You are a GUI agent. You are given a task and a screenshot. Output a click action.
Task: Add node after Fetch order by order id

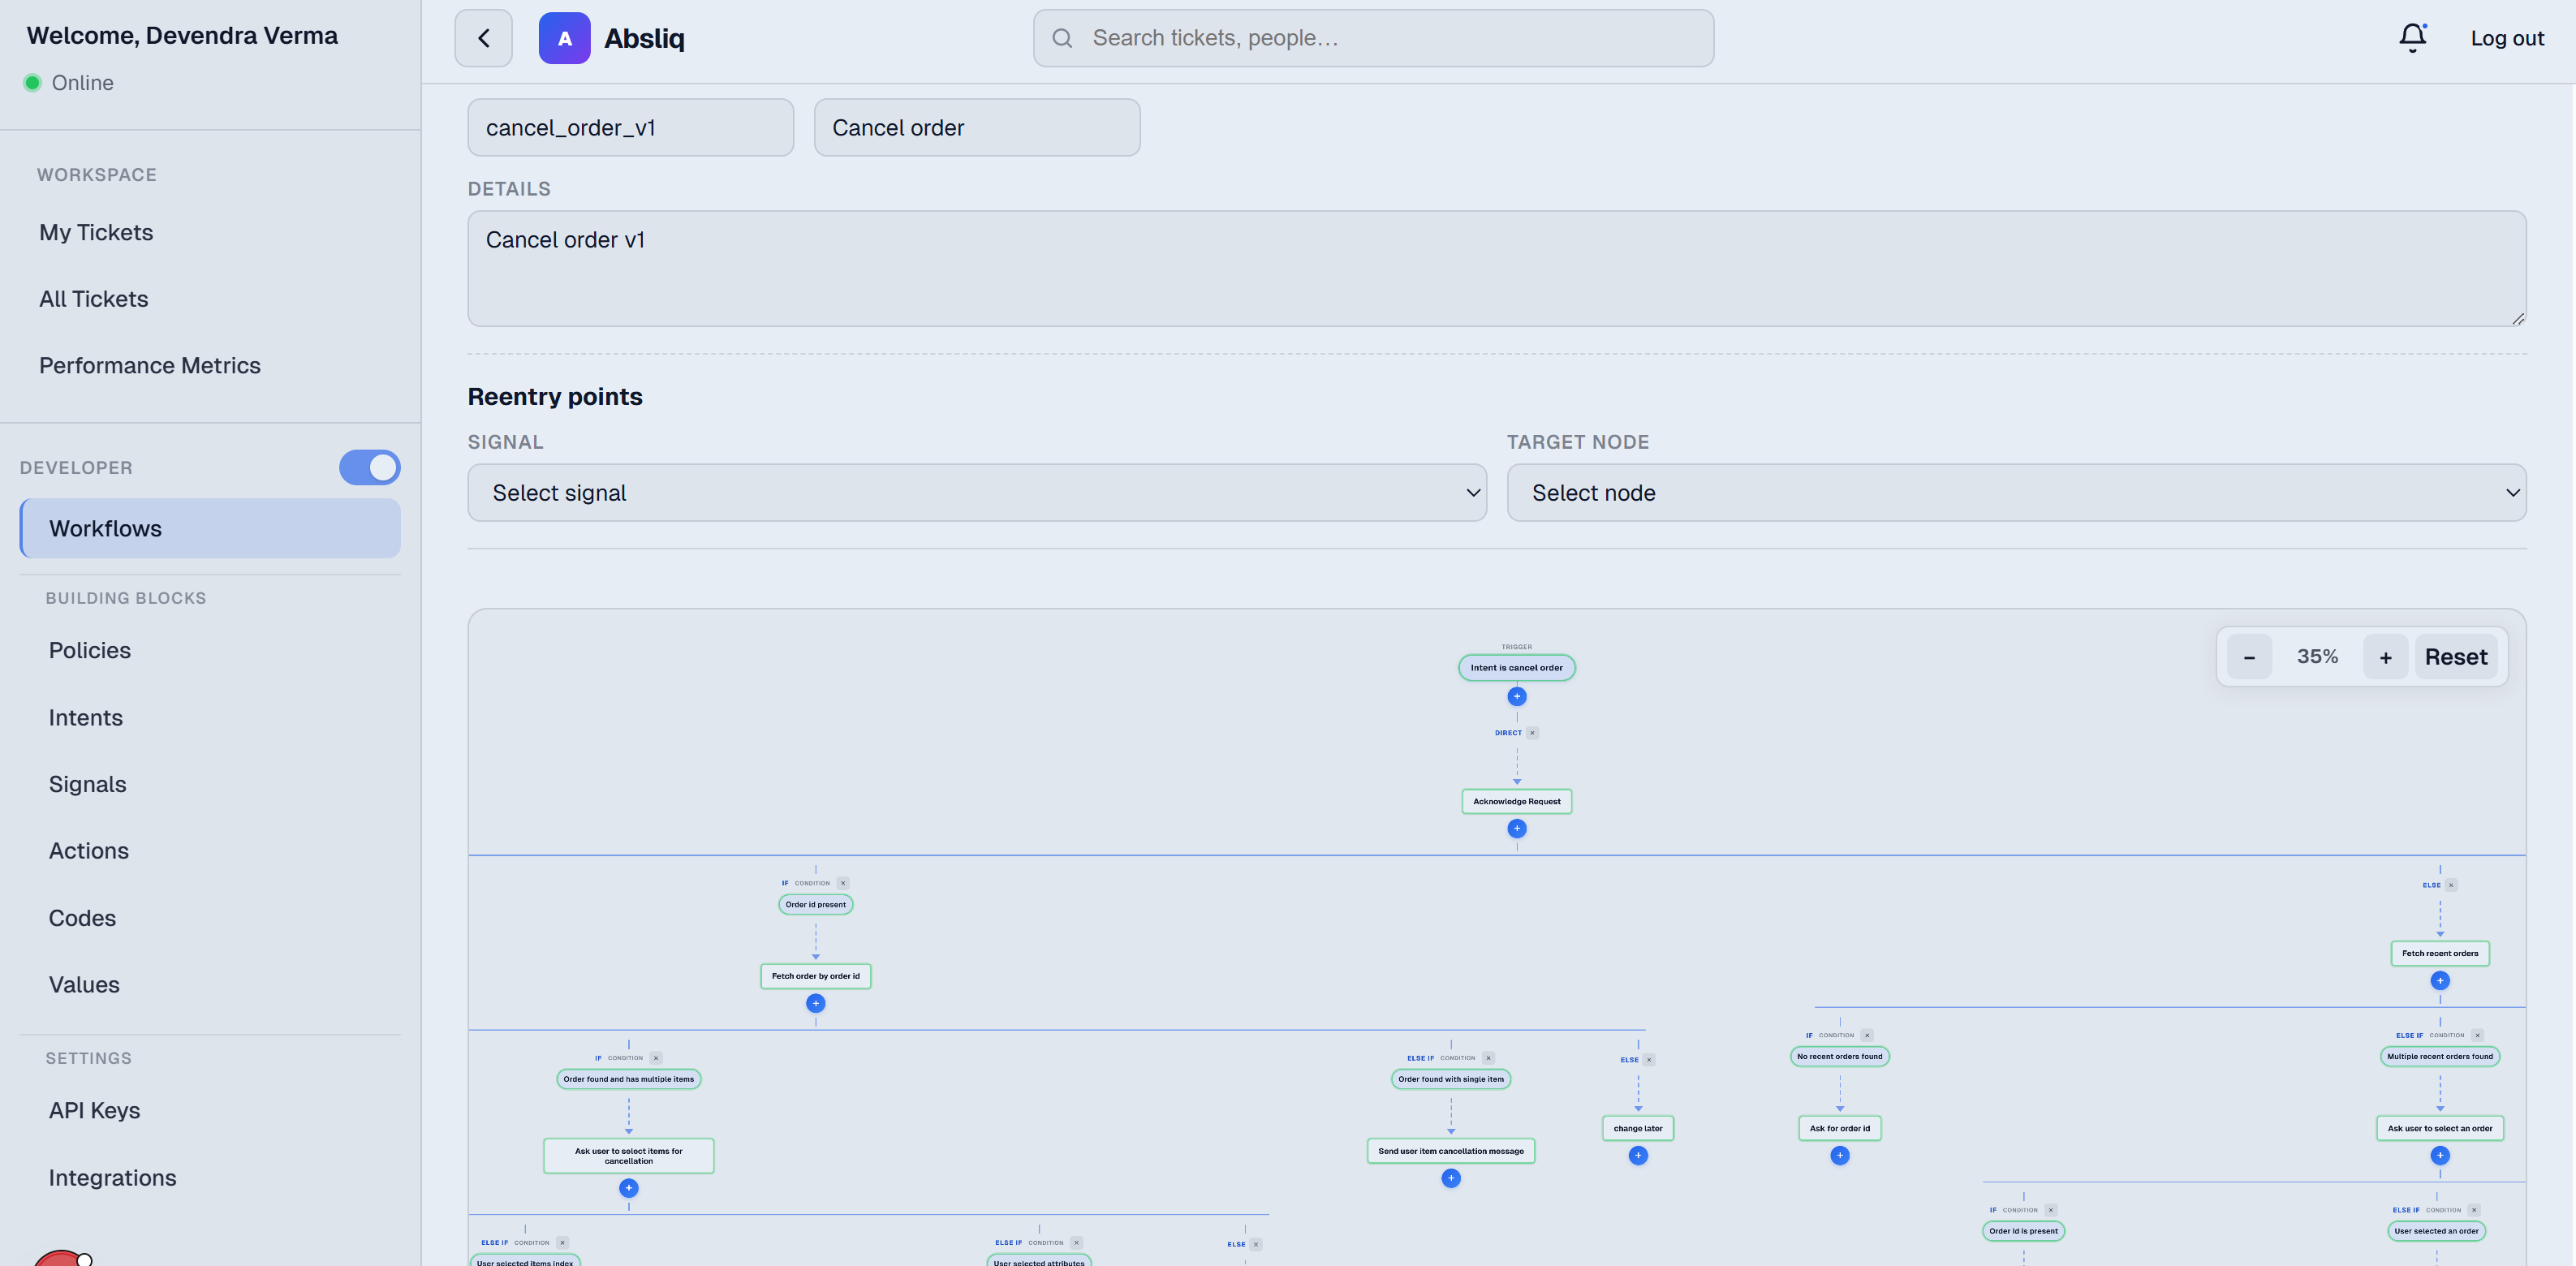(x=815, y=1003)
